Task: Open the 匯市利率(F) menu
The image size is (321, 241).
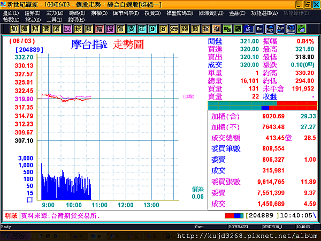Action: [126, 13]
